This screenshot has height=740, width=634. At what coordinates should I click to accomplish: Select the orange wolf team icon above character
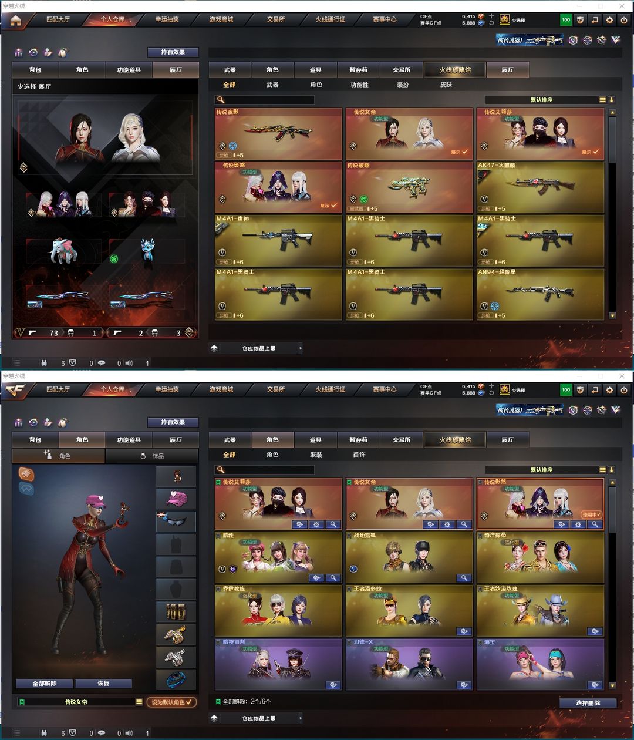click(x=26, y=473)
